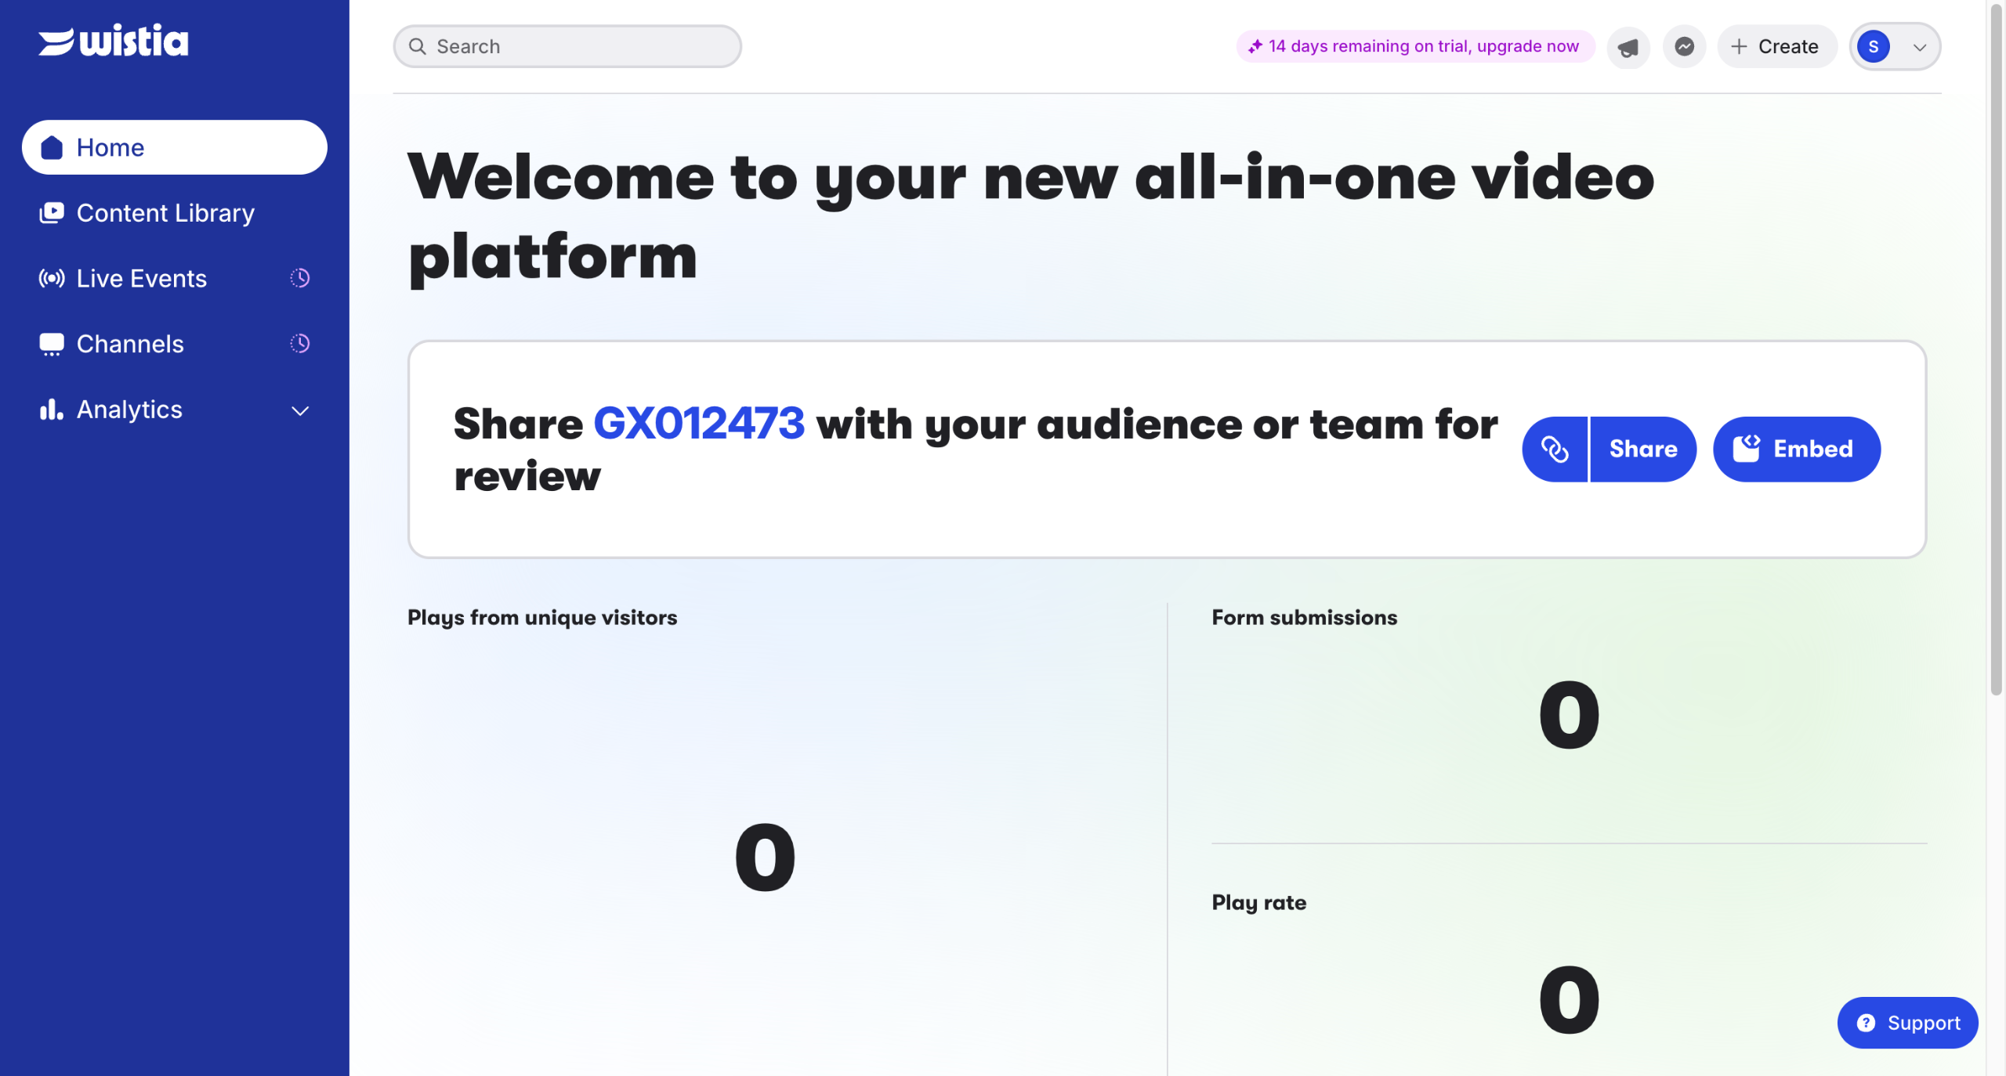Click the Embed button
The width and height of the screenshot is (2006, 1076).
point(1795,449)
